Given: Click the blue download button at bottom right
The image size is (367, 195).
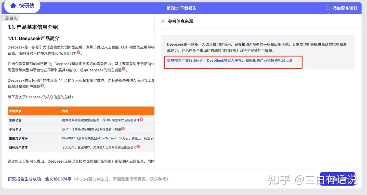Looking at the screenshot, I should (x=337, y=179).
